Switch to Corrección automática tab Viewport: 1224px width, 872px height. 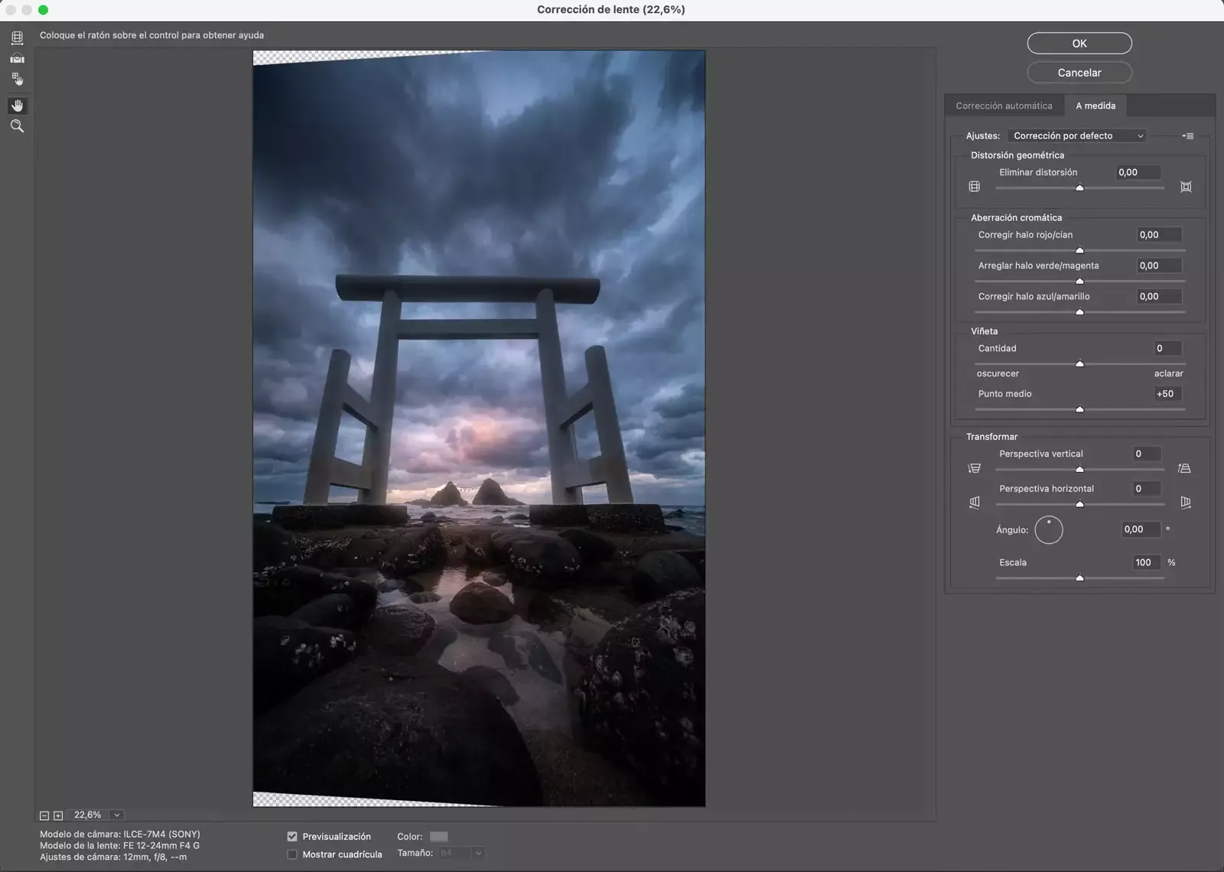[1004, 106]
